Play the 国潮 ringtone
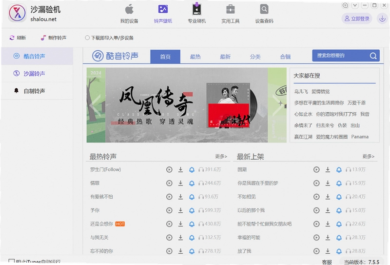Screen dimensions: 390x265 (x=316, y=170)
